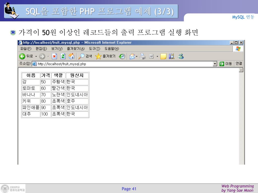Click the price cell 100
Image resolution: width=258 pixels, height=193 pixels.
coord(46,114)
